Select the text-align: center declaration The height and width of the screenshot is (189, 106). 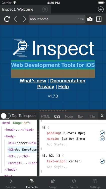click(x=64, y=161)
